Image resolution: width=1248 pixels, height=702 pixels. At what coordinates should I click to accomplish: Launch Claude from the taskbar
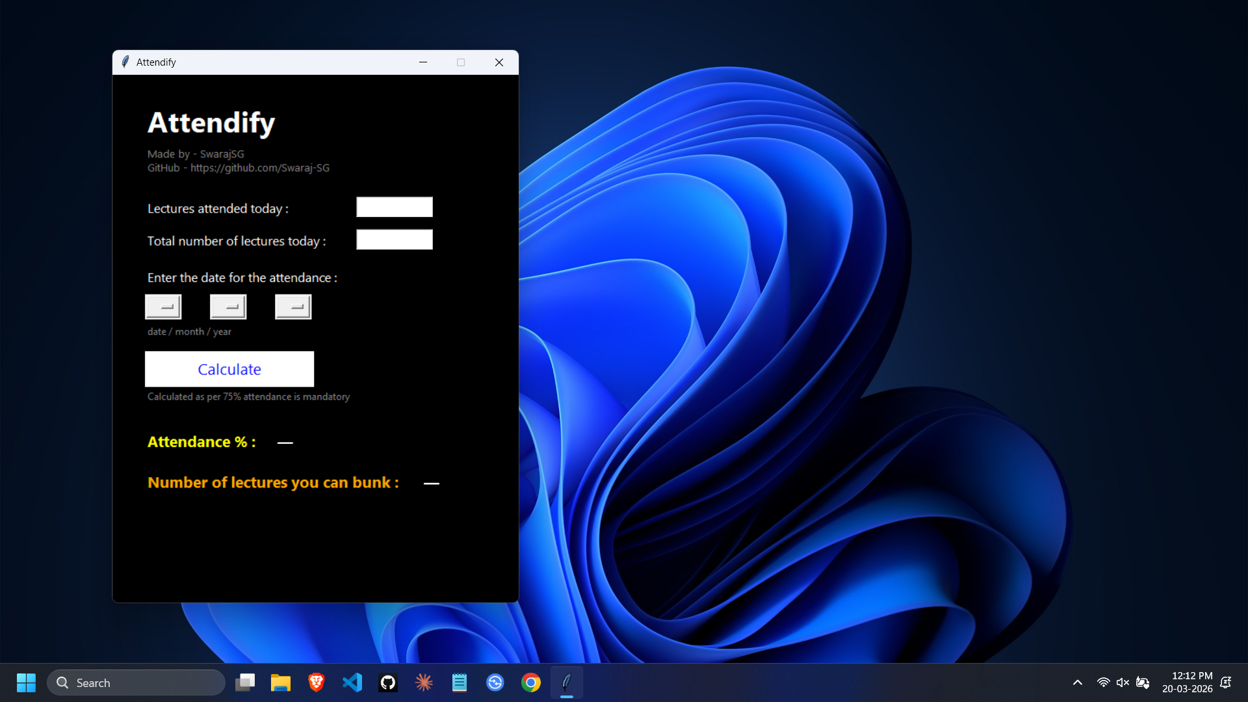[423, 682]
